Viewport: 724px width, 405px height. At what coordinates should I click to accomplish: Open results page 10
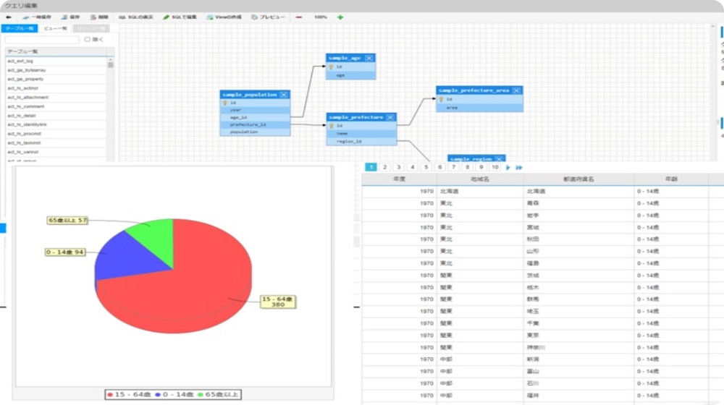[495, 168]
